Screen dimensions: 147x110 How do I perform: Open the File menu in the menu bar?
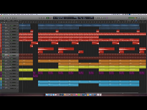(x=9, y=14)
